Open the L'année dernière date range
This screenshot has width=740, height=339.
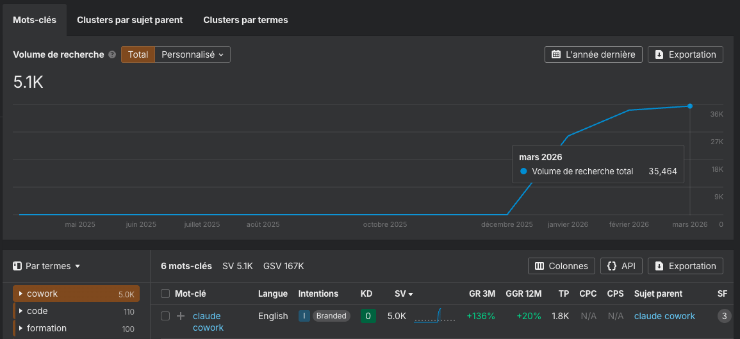(x=594, y=54)
